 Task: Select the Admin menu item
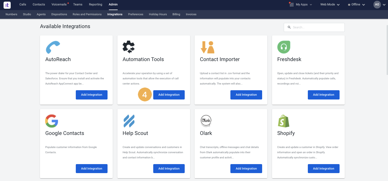pos(113,4)
